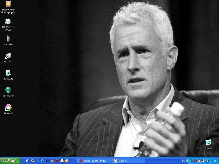Viewport: 219px width, 164px height.
Task: Open the Kosz recycle bin
Action: 208,142
